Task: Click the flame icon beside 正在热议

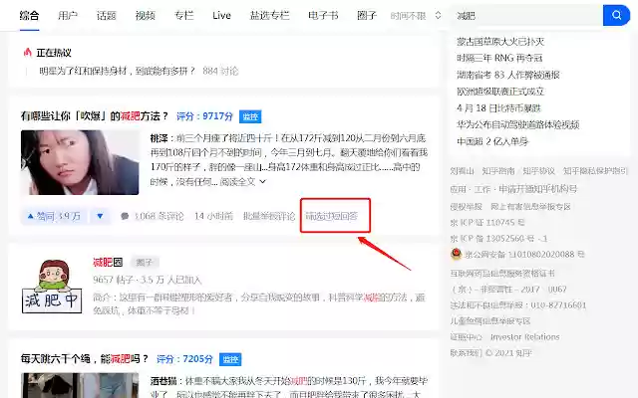Action: 27,53
